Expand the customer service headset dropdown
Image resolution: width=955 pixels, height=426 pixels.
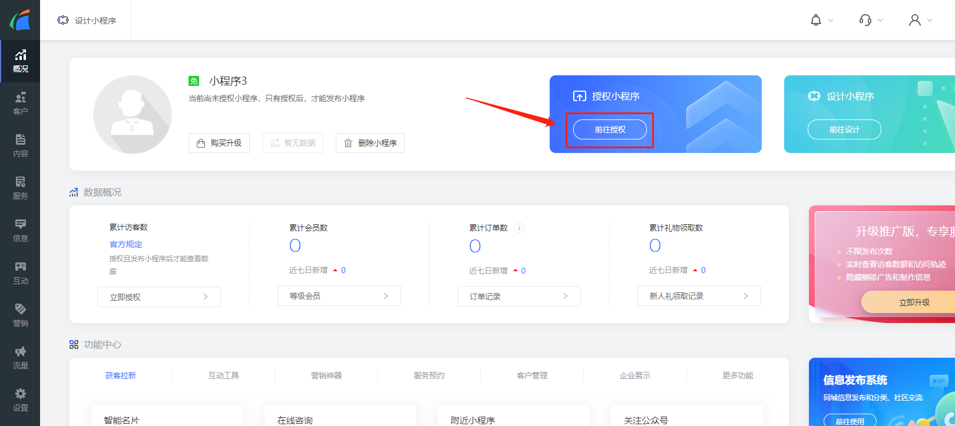tap(871, 21)
